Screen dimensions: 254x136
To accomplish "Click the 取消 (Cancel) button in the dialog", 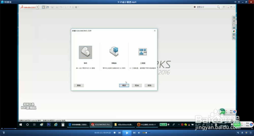I will click(x=137, y=86).
